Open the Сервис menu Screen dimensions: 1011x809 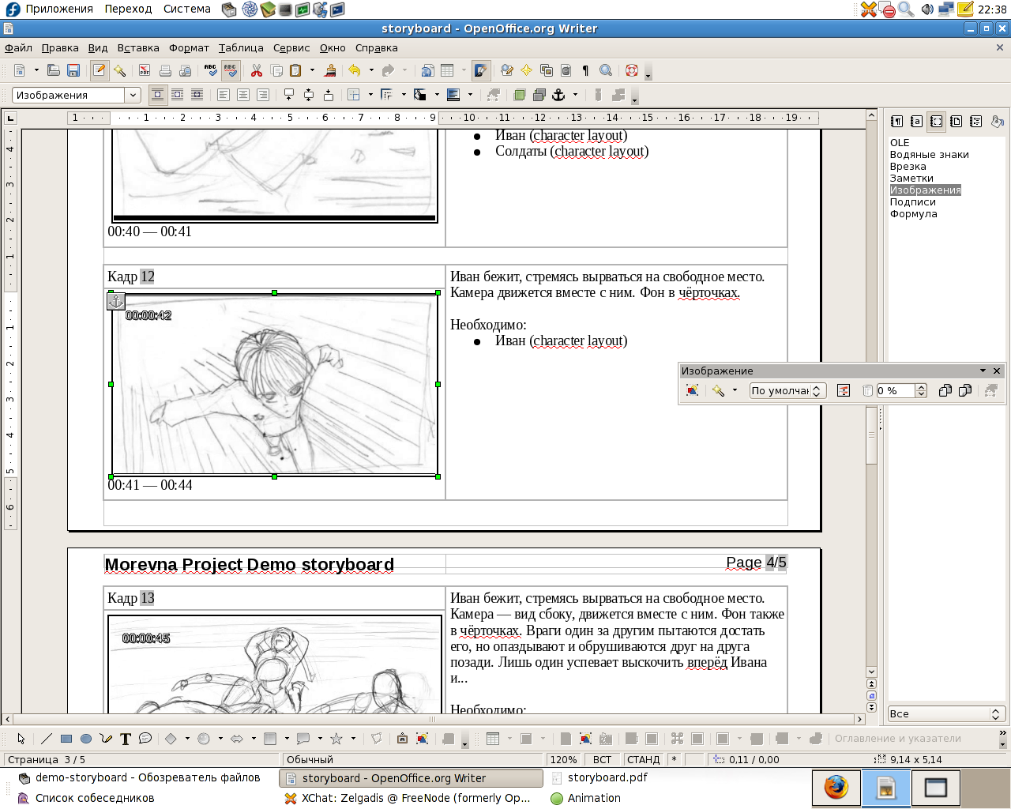pyautogui.click(x=291, y=48)
